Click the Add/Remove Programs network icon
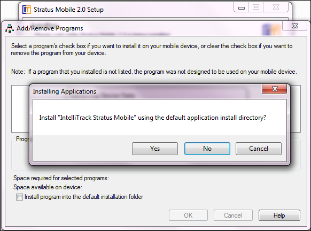The height and width of the screenshot is (231, 311). point(10,28)
